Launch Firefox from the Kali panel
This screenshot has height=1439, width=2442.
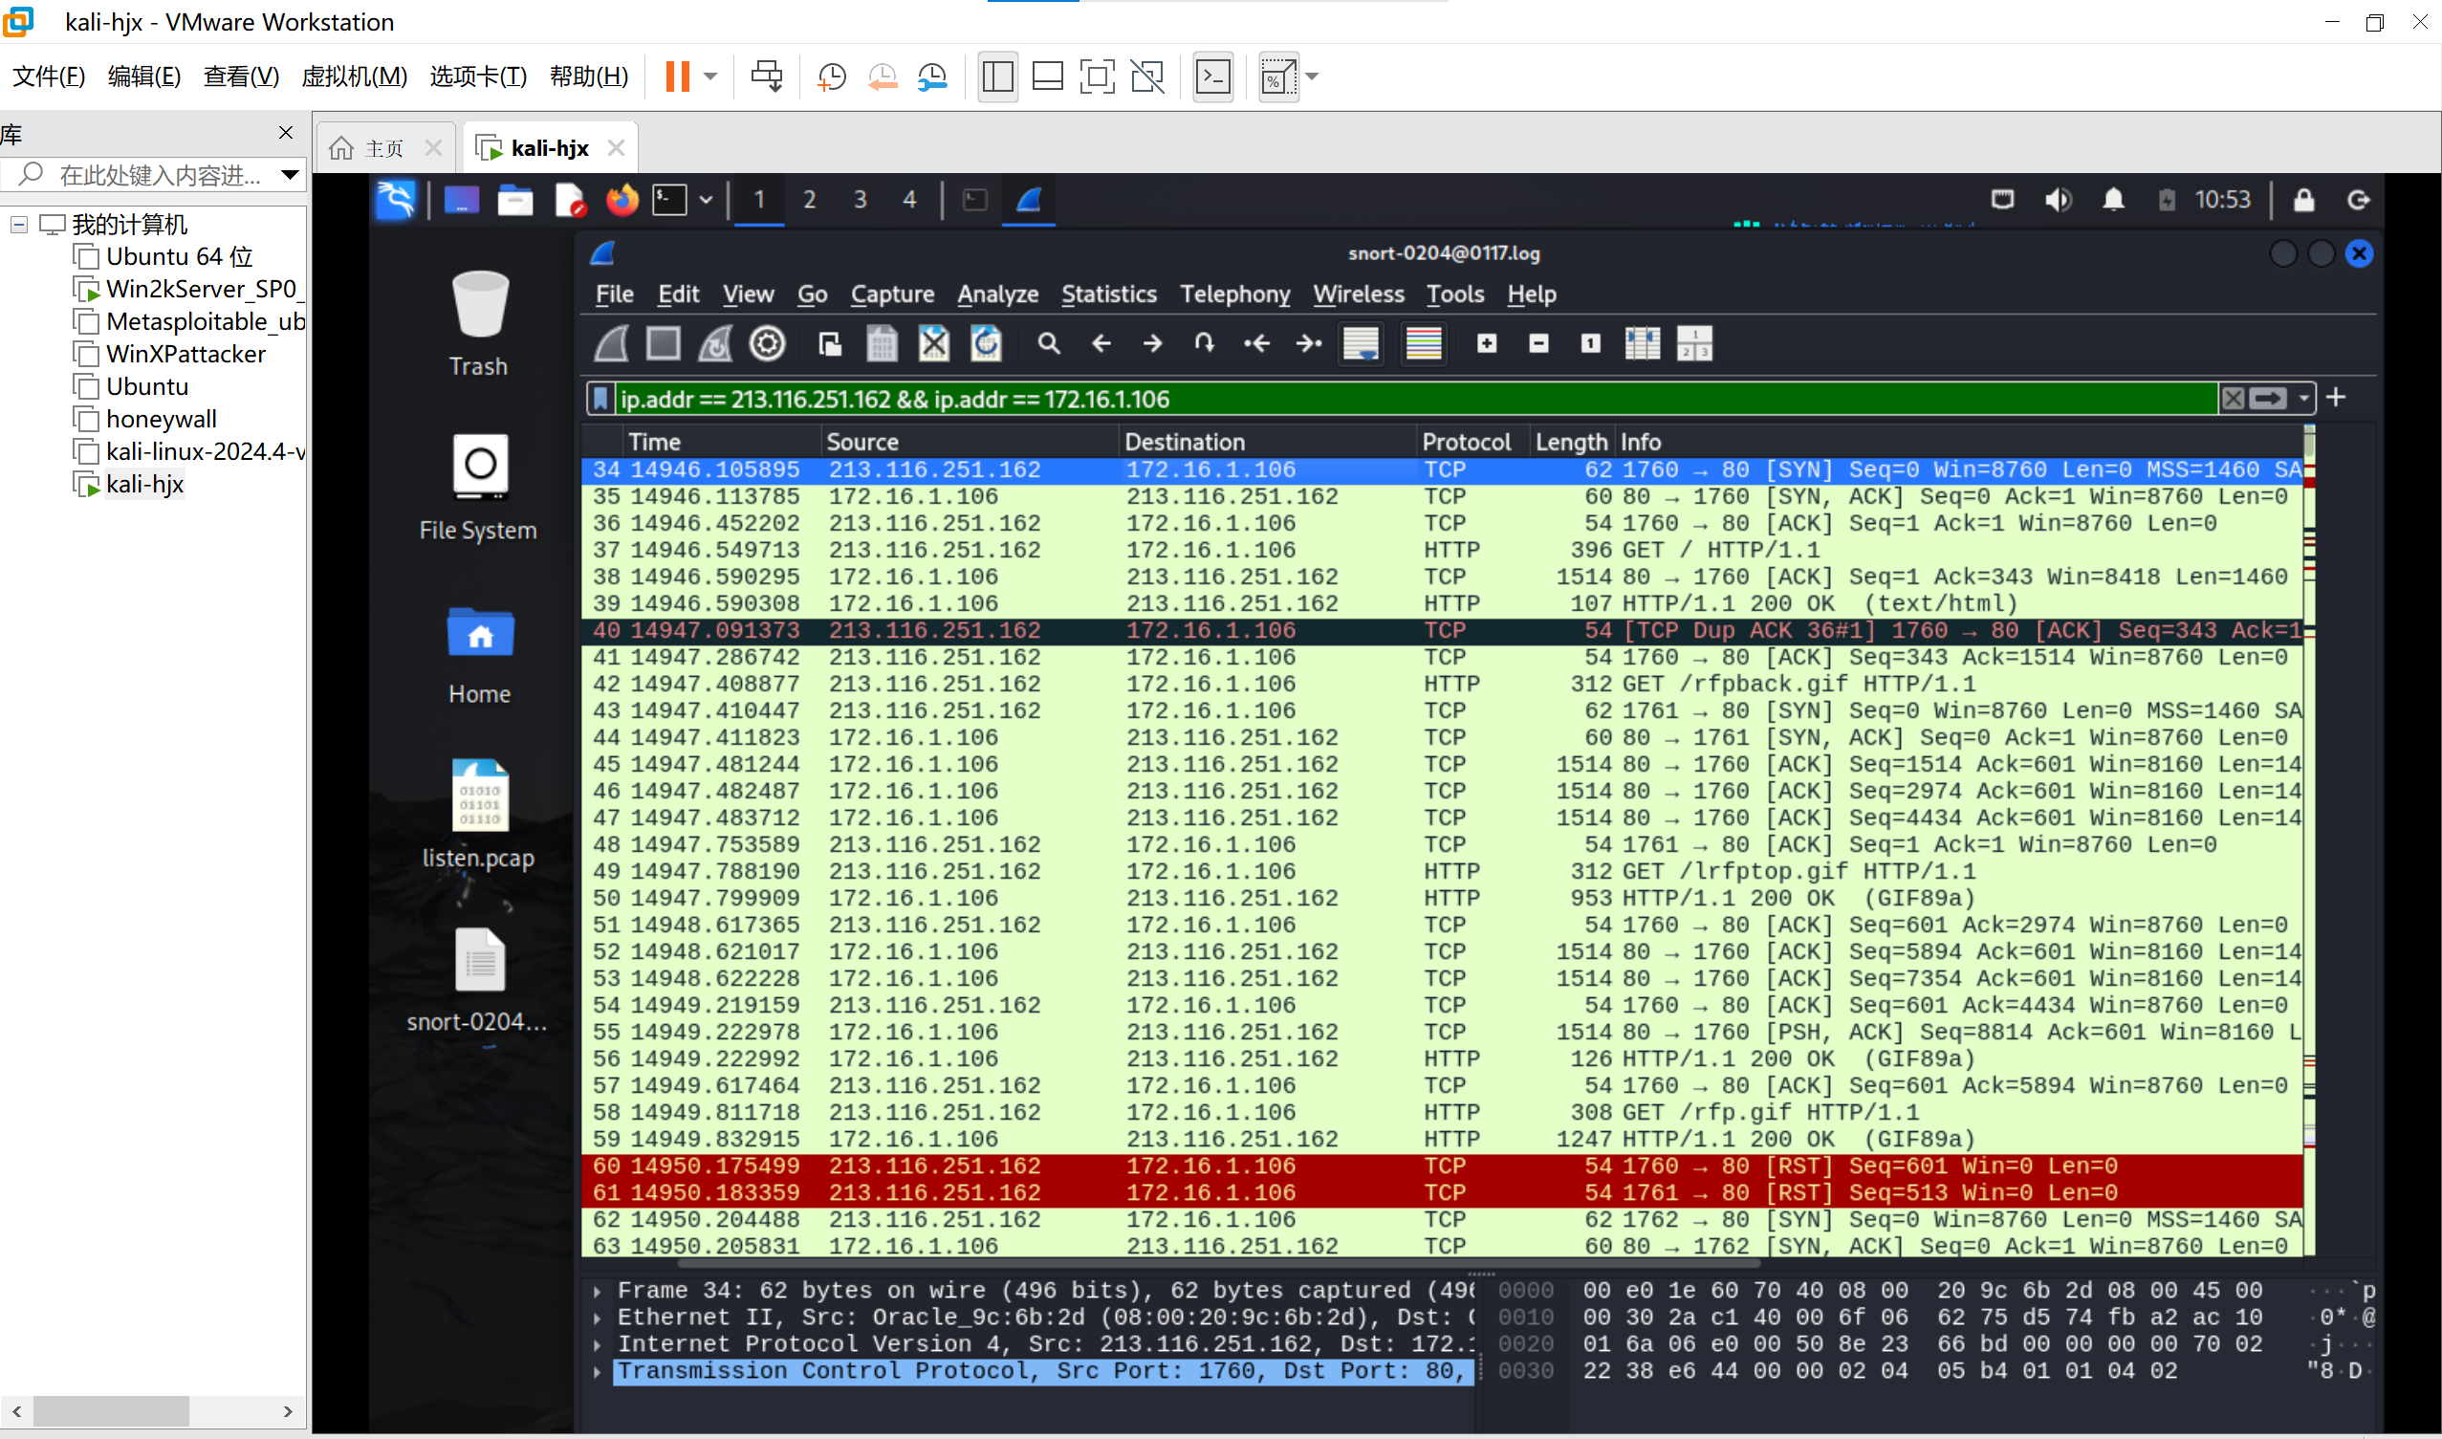coord(622,200)
